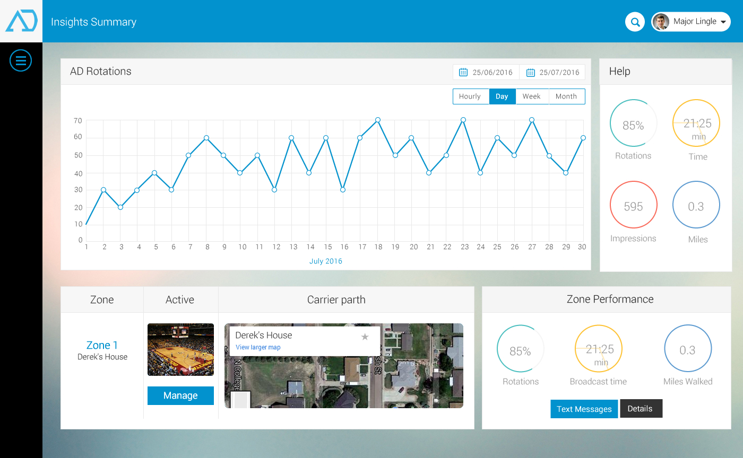Screen dimensions: 743x458
Task: Click calendar icon beside 25/06/2016
Action: [463, 72]
